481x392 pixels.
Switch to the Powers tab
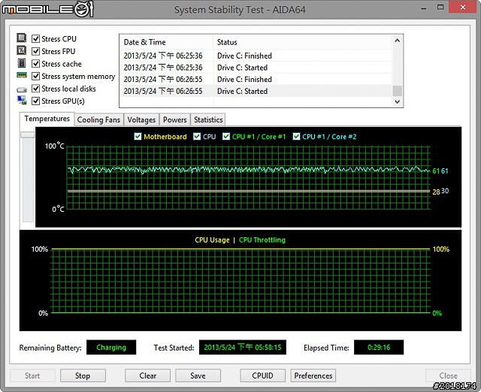point(175,119)
